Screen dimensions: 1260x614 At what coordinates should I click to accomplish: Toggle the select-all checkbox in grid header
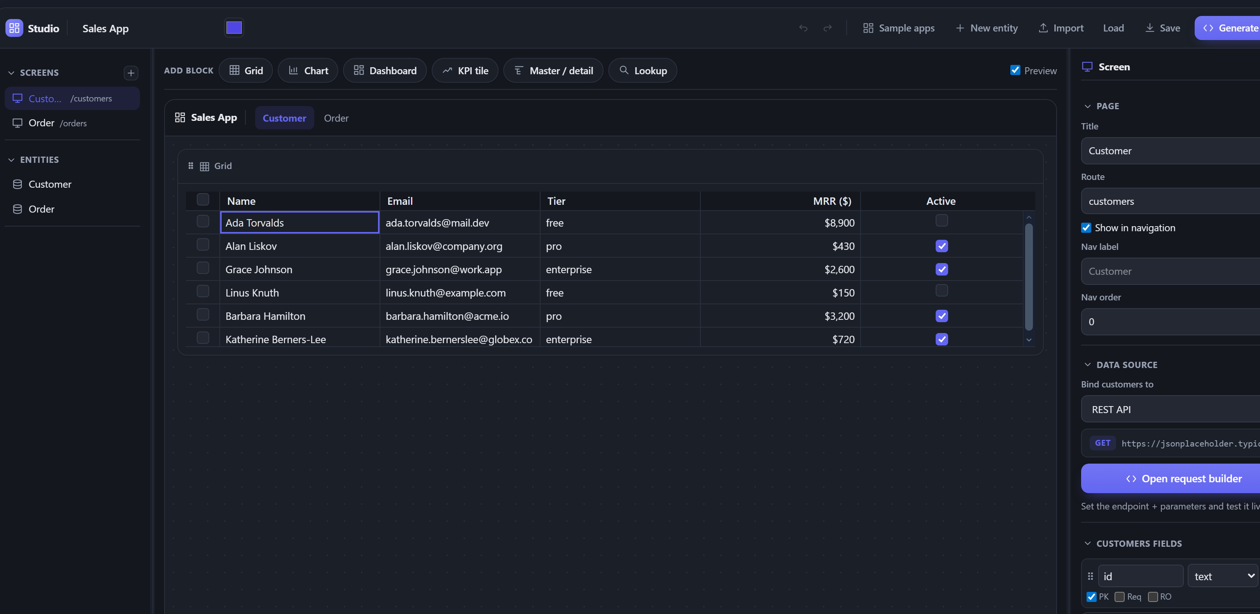pyautogui.click(x=203, y=199)
